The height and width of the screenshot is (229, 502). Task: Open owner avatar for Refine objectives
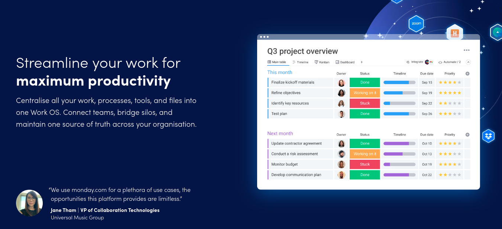[341, 93]
